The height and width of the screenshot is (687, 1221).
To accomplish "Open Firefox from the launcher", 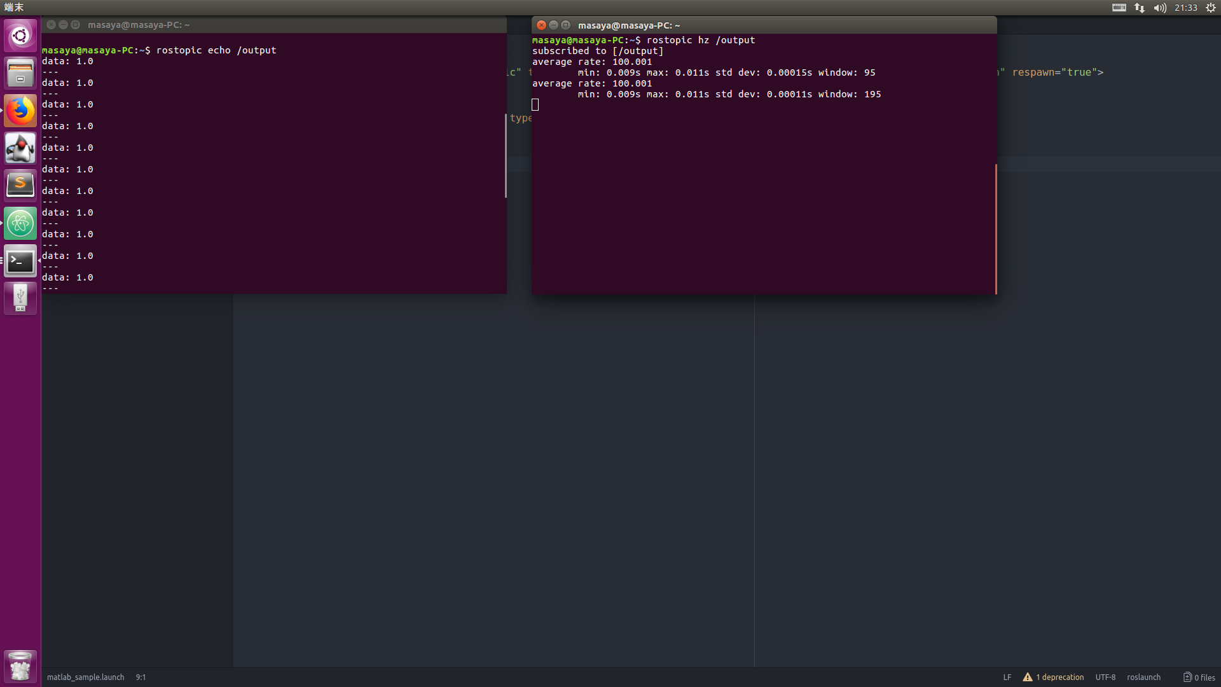I will 20,111.
